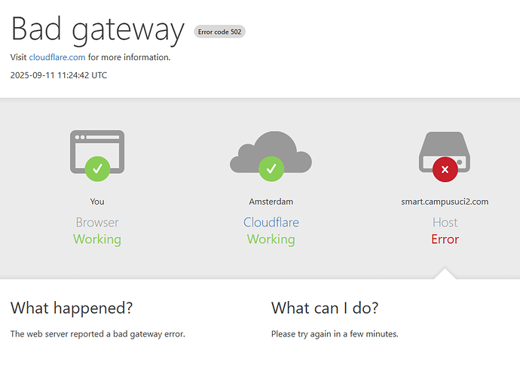The height and width of the screenshot is (365, 520).
Task: Click the red X error badge on the server
Action: coord(445,169)
